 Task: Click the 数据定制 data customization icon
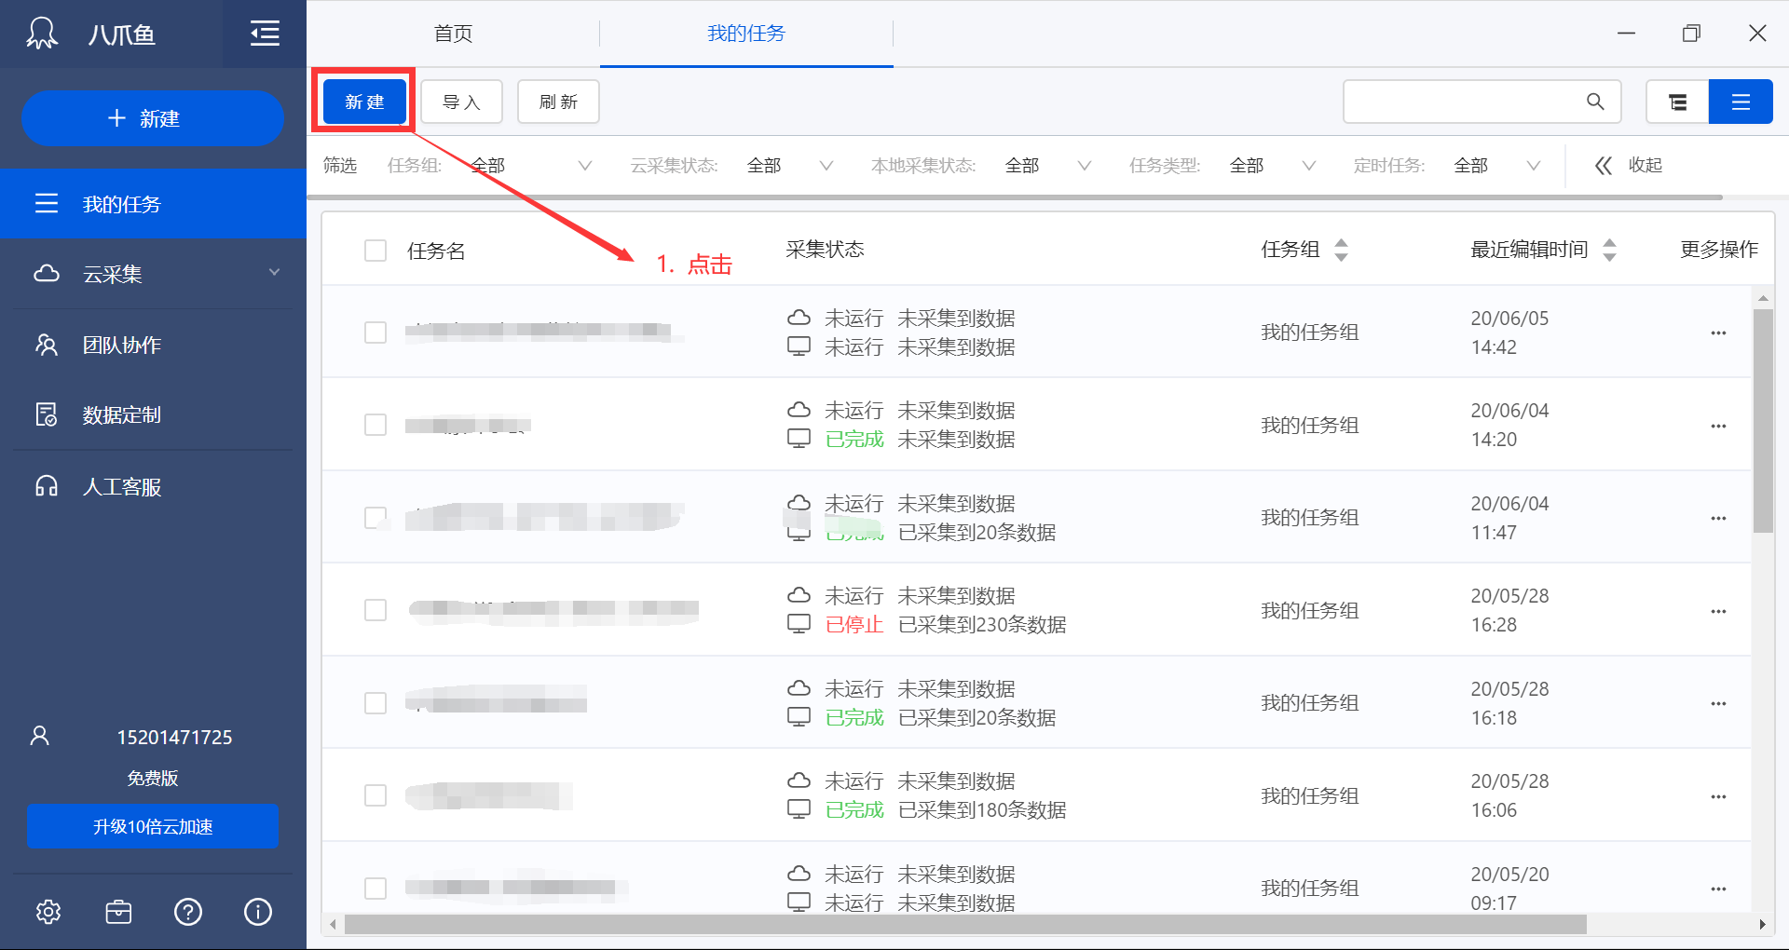pyautogui.click(x=47, y=415)
